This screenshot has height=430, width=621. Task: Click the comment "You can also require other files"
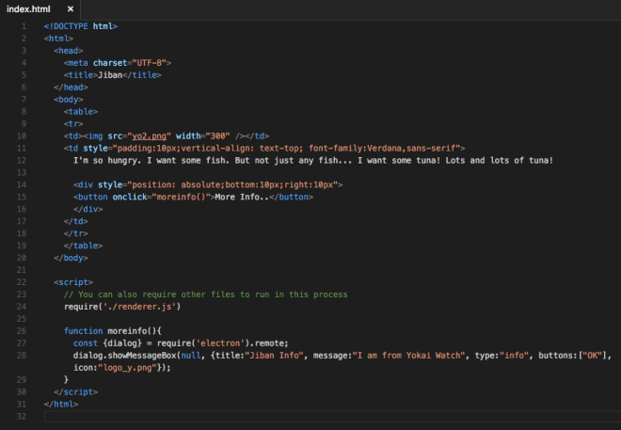pyautogui.click(x=158, y=295)
